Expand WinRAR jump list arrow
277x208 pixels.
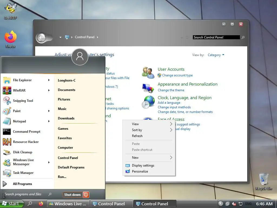[x=49, y=90]
